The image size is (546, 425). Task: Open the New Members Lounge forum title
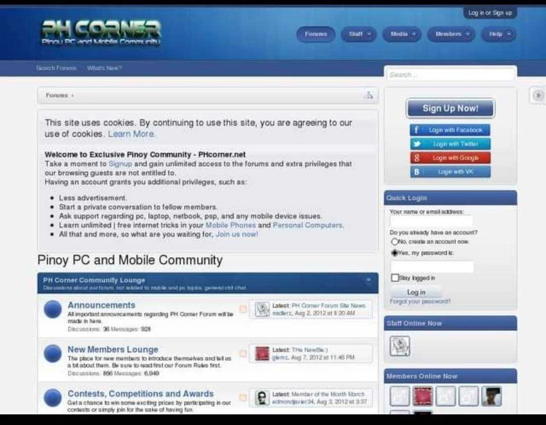point(113,349)
